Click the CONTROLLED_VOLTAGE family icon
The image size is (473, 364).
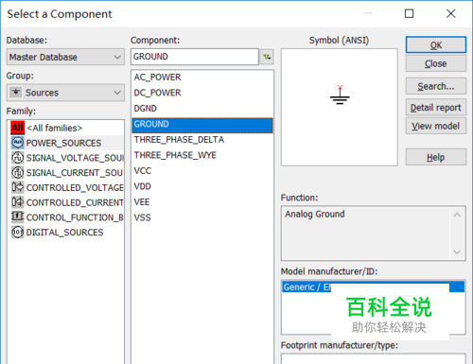[18, 187]
